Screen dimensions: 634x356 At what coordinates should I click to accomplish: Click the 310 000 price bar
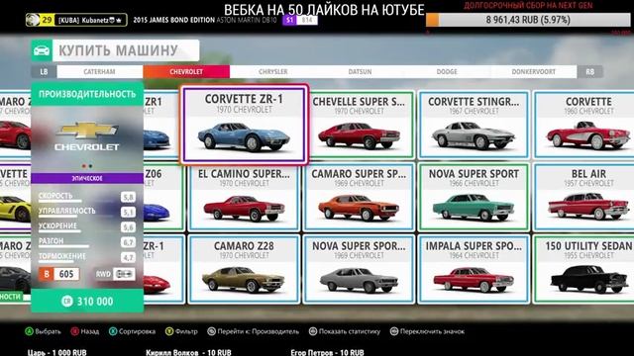87,301
